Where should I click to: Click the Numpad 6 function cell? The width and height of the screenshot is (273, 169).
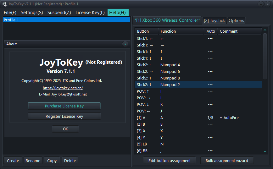tap(170, 71)
